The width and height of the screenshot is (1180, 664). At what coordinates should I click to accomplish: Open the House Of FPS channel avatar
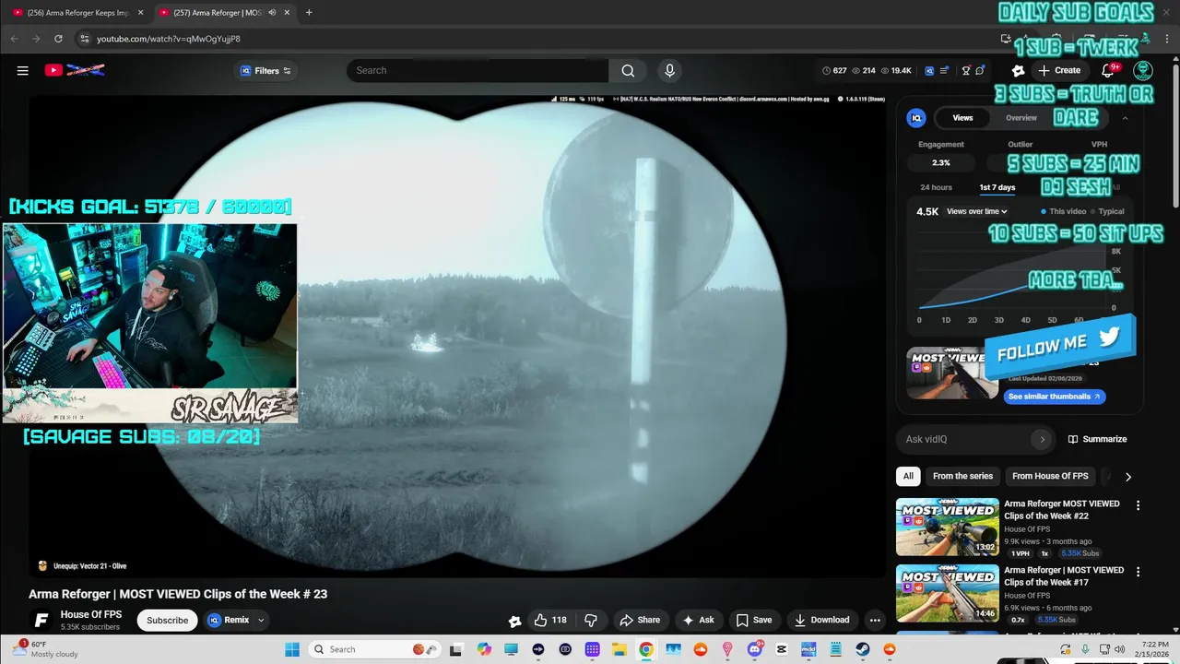[41, 620]
